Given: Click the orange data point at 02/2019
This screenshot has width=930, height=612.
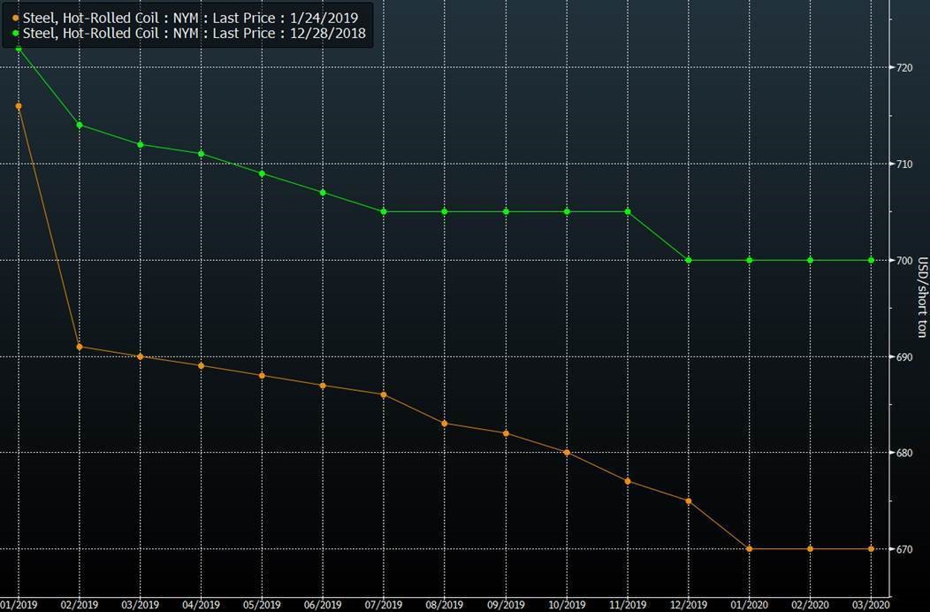Looking at the screenshot, I should click(80, 346).
